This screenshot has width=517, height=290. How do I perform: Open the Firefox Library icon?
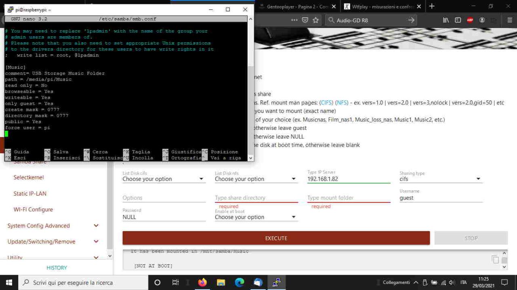(x=446, y=20)
